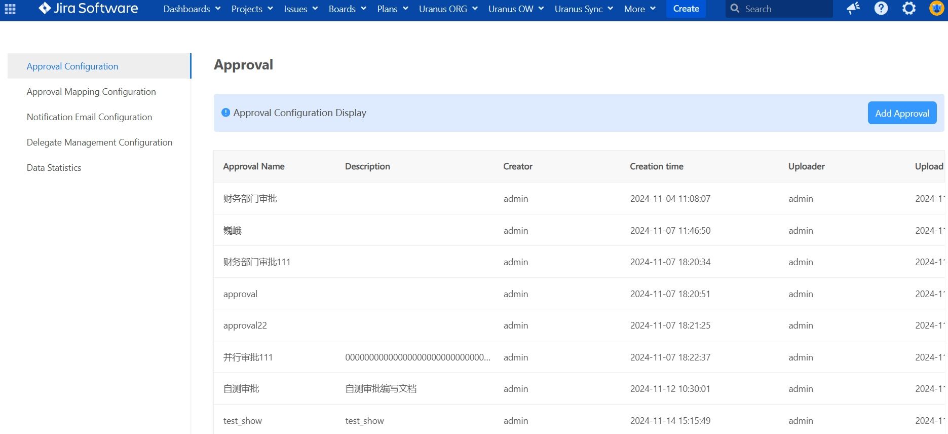Screen dimensions: 948x434
Task: Open Approval Mapping Configuration
Action: [91, 92]
